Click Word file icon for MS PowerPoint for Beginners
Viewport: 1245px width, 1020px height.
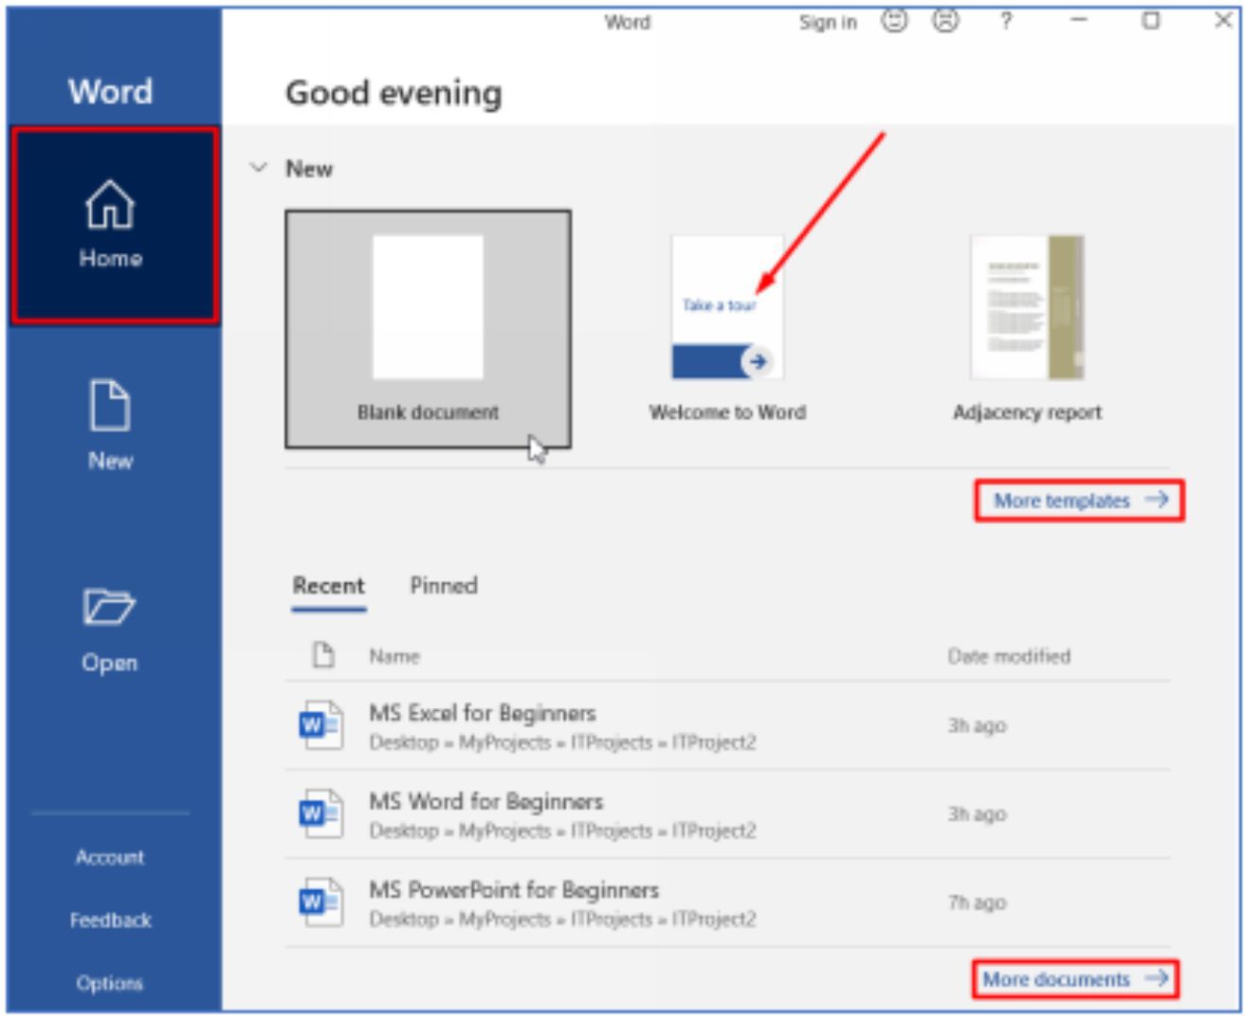point(320,902)
